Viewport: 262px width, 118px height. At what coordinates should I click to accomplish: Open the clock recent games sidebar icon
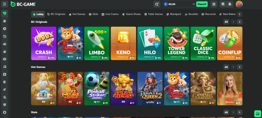coord(5,29)
